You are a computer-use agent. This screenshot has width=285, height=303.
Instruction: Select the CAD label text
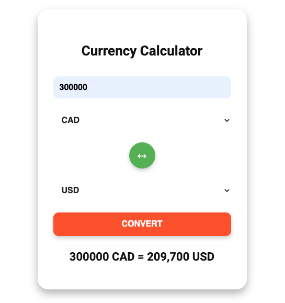point(70,120)
